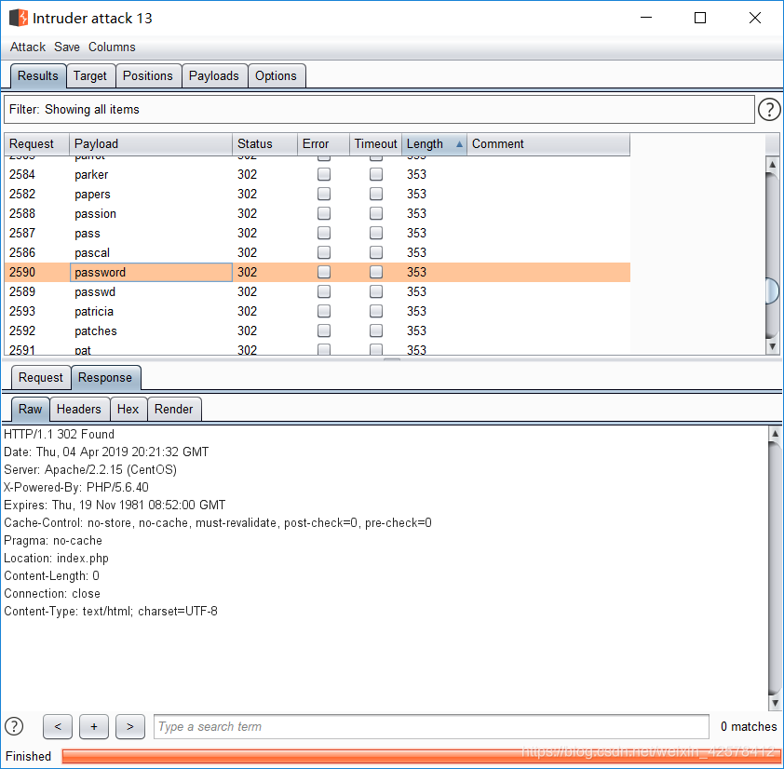784x769 pixels.
Task: Switch to the Positions tab
Action: pyautogui.click(x=148, y=76)
